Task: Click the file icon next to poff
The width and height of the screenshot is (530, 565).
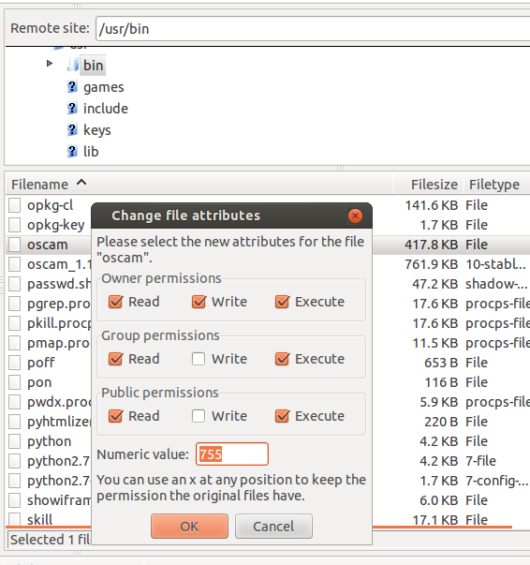Action: (14, 363)
